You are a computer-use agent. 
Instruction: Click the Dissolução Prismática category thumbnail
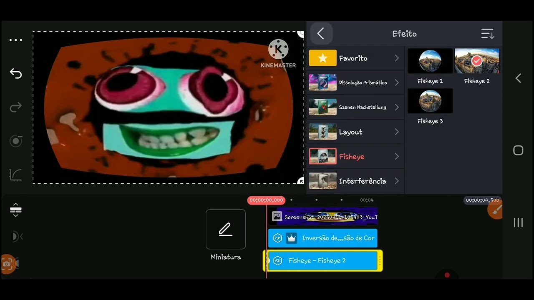click(x=323, y=82)
